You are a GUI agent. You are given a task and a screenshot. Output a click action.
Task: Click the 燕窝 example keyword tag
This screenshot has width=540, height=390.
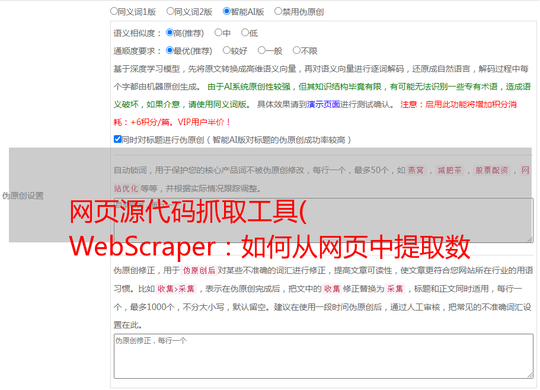tap(416, 170)
